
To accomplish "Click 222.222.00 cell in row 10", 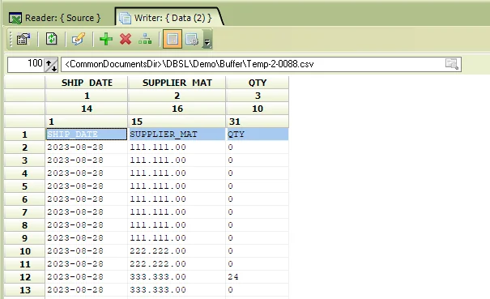I will [177, 251].
